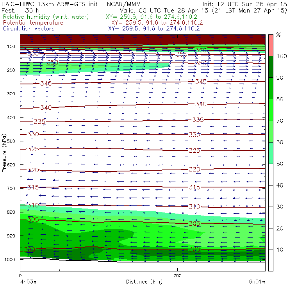Click the 'Fcst: 36 h' forecast label
Viewport: 289px width, 289px height.
[x=20, y=11]
